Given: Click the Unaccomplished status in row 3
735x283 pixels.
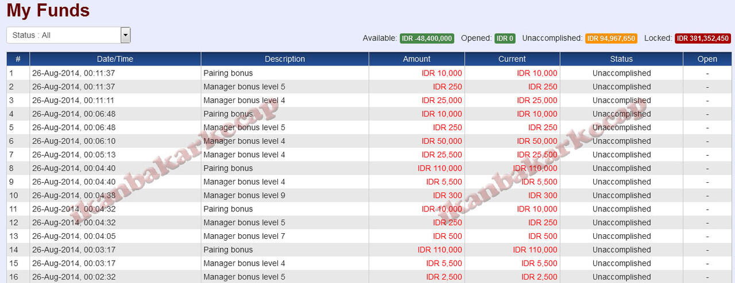Looking at the screenshot, I should tap(621, 100).
